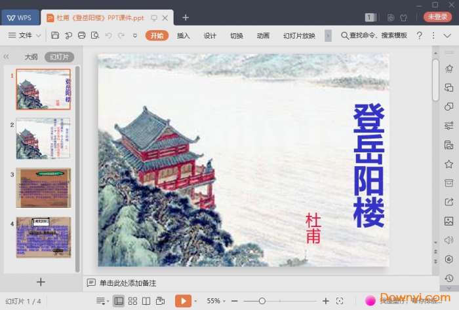The width and height of the screenshot is (459, 310).
Task: Show more ribbon tabs arrow
Action: (328, 36)
